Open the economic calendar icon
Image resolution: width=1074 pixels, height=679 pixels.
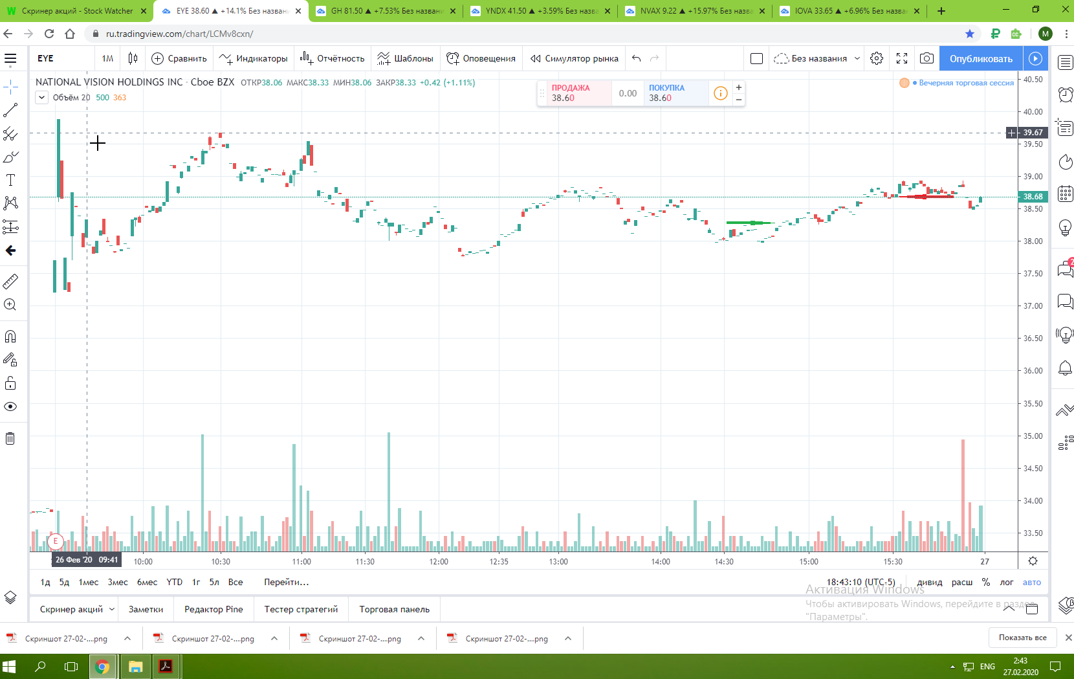(1065, 194)
